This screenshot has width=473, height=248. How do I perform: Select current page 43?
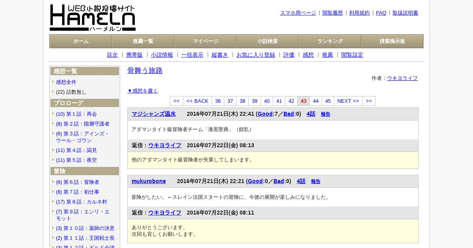[304, 101]
